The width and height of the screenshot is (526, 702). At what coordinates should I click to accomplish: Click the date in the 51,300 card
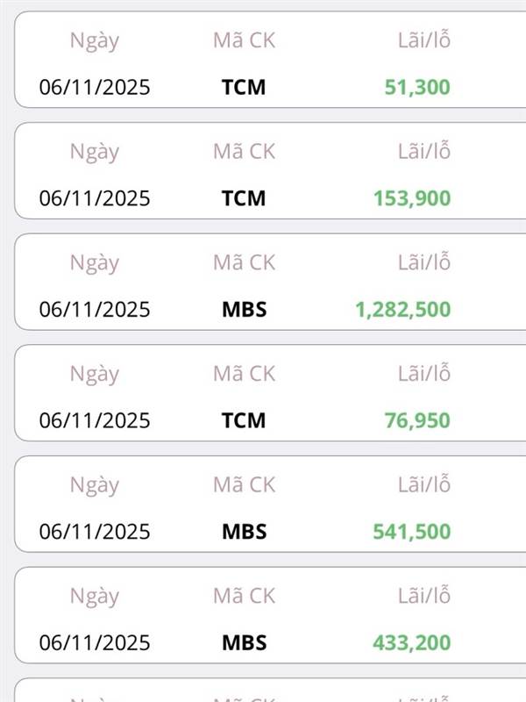[x=95, y=87]
